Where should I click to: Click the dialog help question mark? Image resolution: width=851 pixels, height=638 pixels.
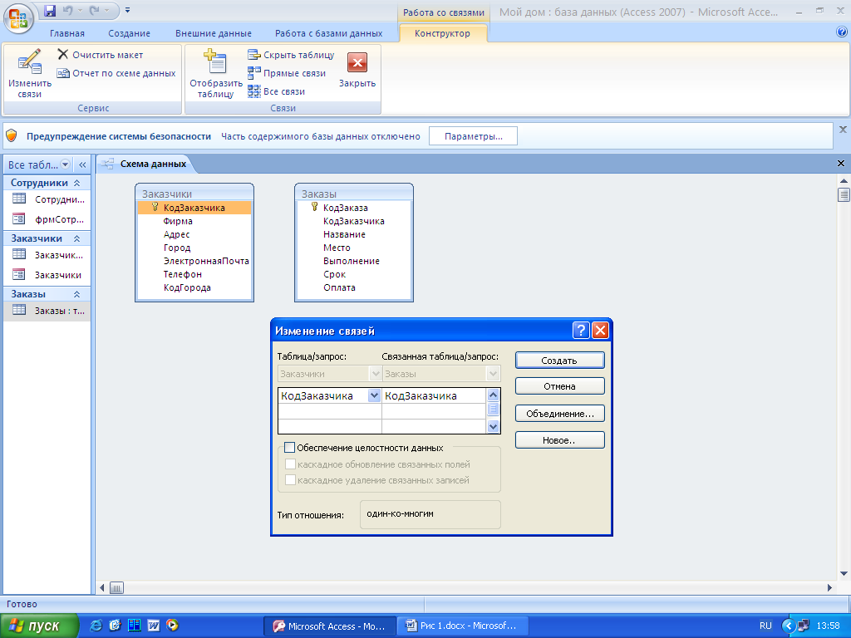coord(581,330)
